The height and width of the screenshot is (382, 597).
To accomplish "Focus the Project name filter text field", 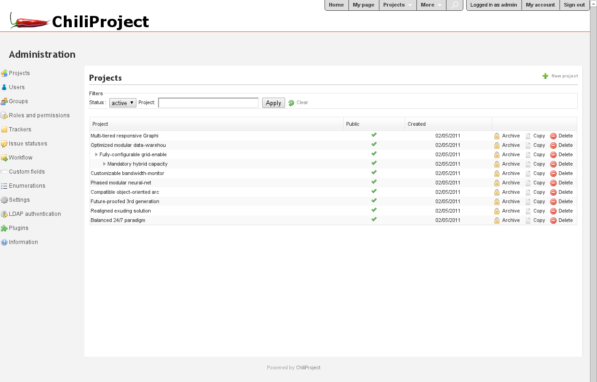I will coord(208,103).
